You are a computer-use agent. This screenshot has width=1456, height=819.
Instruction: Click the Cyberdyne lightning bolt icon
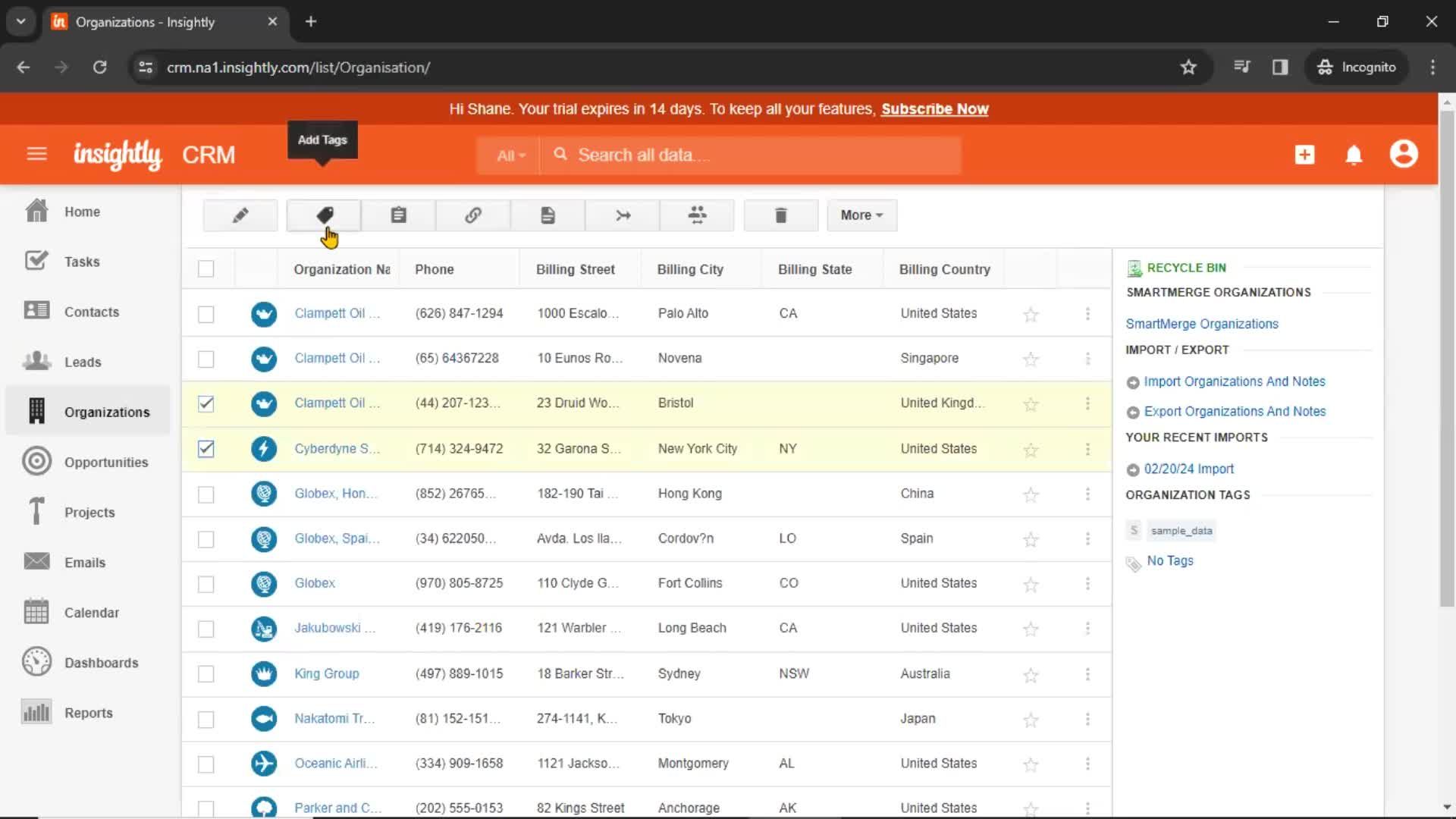(x=264, y=449)
